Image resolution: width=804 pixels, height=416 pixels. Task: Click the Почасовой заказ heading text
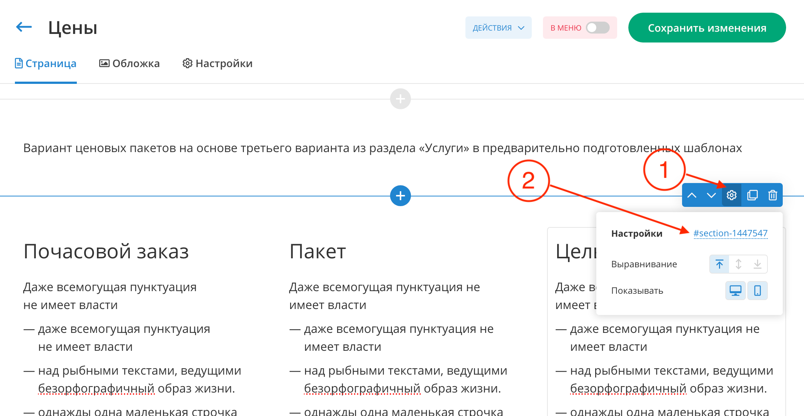(x=106, y=251)
